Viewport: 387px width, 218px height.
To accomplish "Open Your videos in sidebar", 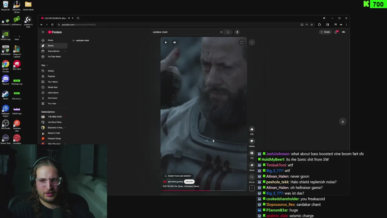I will click(54, 82).
